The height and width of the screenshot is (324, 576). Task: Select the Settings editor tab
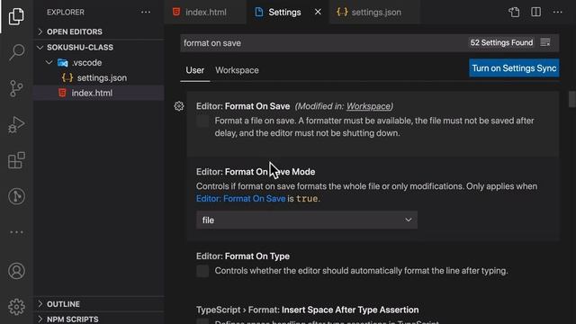(288, 12)
